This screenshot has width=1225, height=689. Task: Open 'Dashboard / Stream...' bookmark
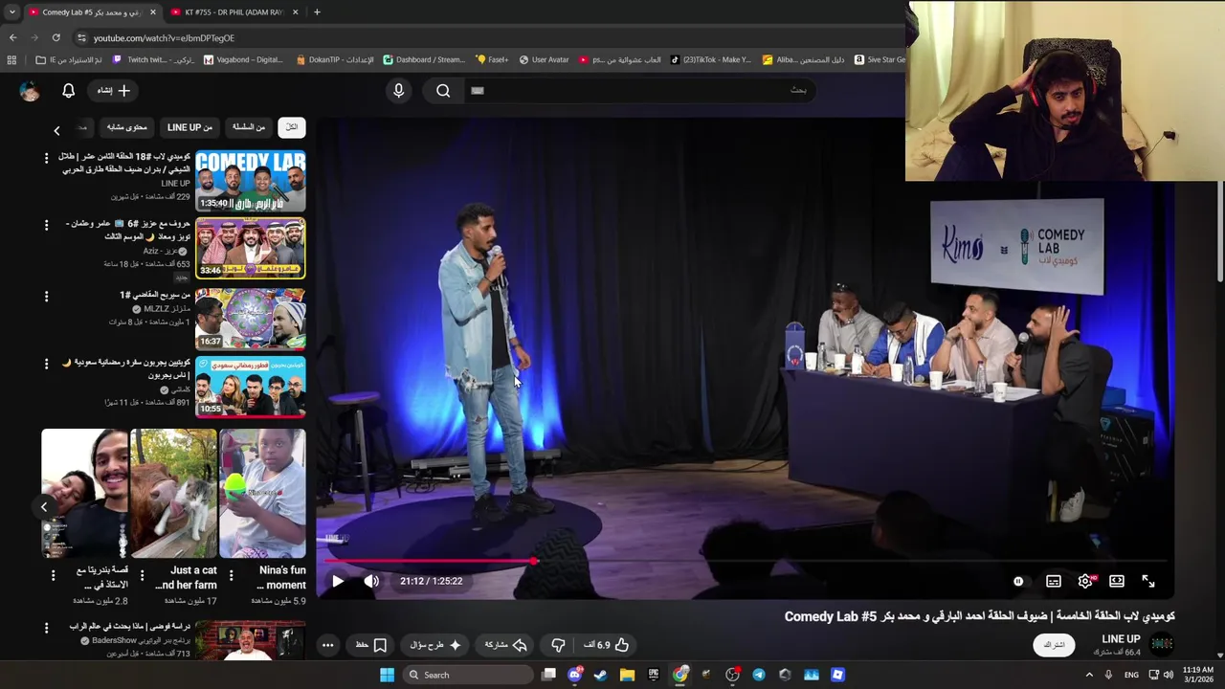tap(424, 59)
